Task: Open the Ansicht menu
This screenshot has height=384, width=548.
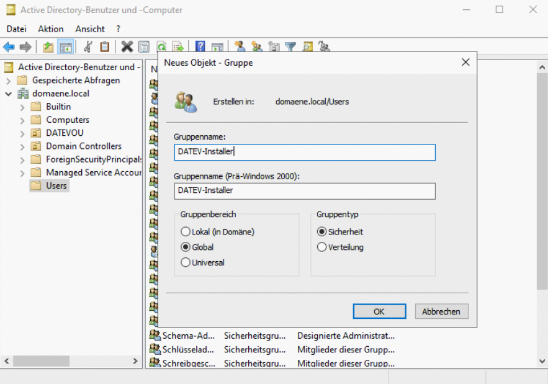Action: pos(90,29)
